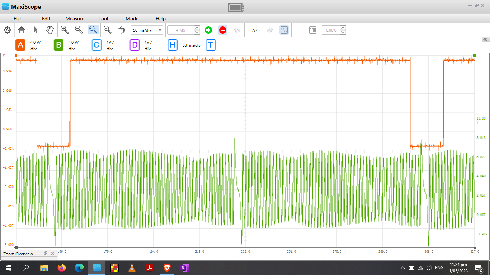Toggle the sine waveform view mode
This screenshot has width=490, height=275.
[284, 30]
